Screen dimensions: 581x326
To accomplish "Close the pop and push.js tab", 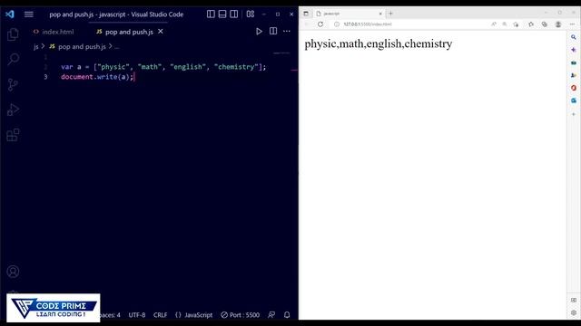I will [161, 32].
